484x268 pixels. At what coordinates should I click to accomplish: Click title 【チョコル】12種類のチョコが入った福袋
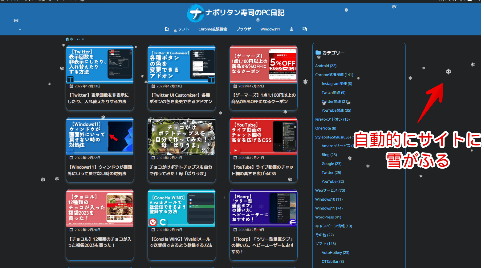click(100, 242)
